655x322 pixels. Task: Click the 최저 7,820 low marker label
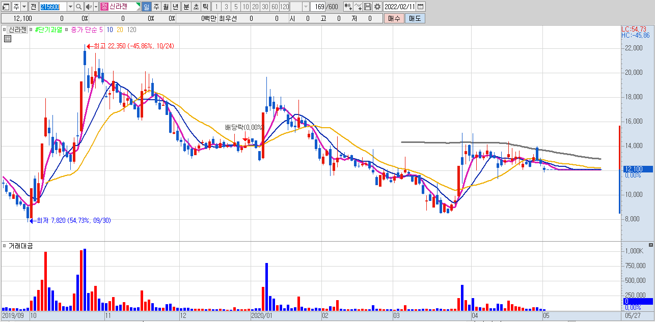73,220
